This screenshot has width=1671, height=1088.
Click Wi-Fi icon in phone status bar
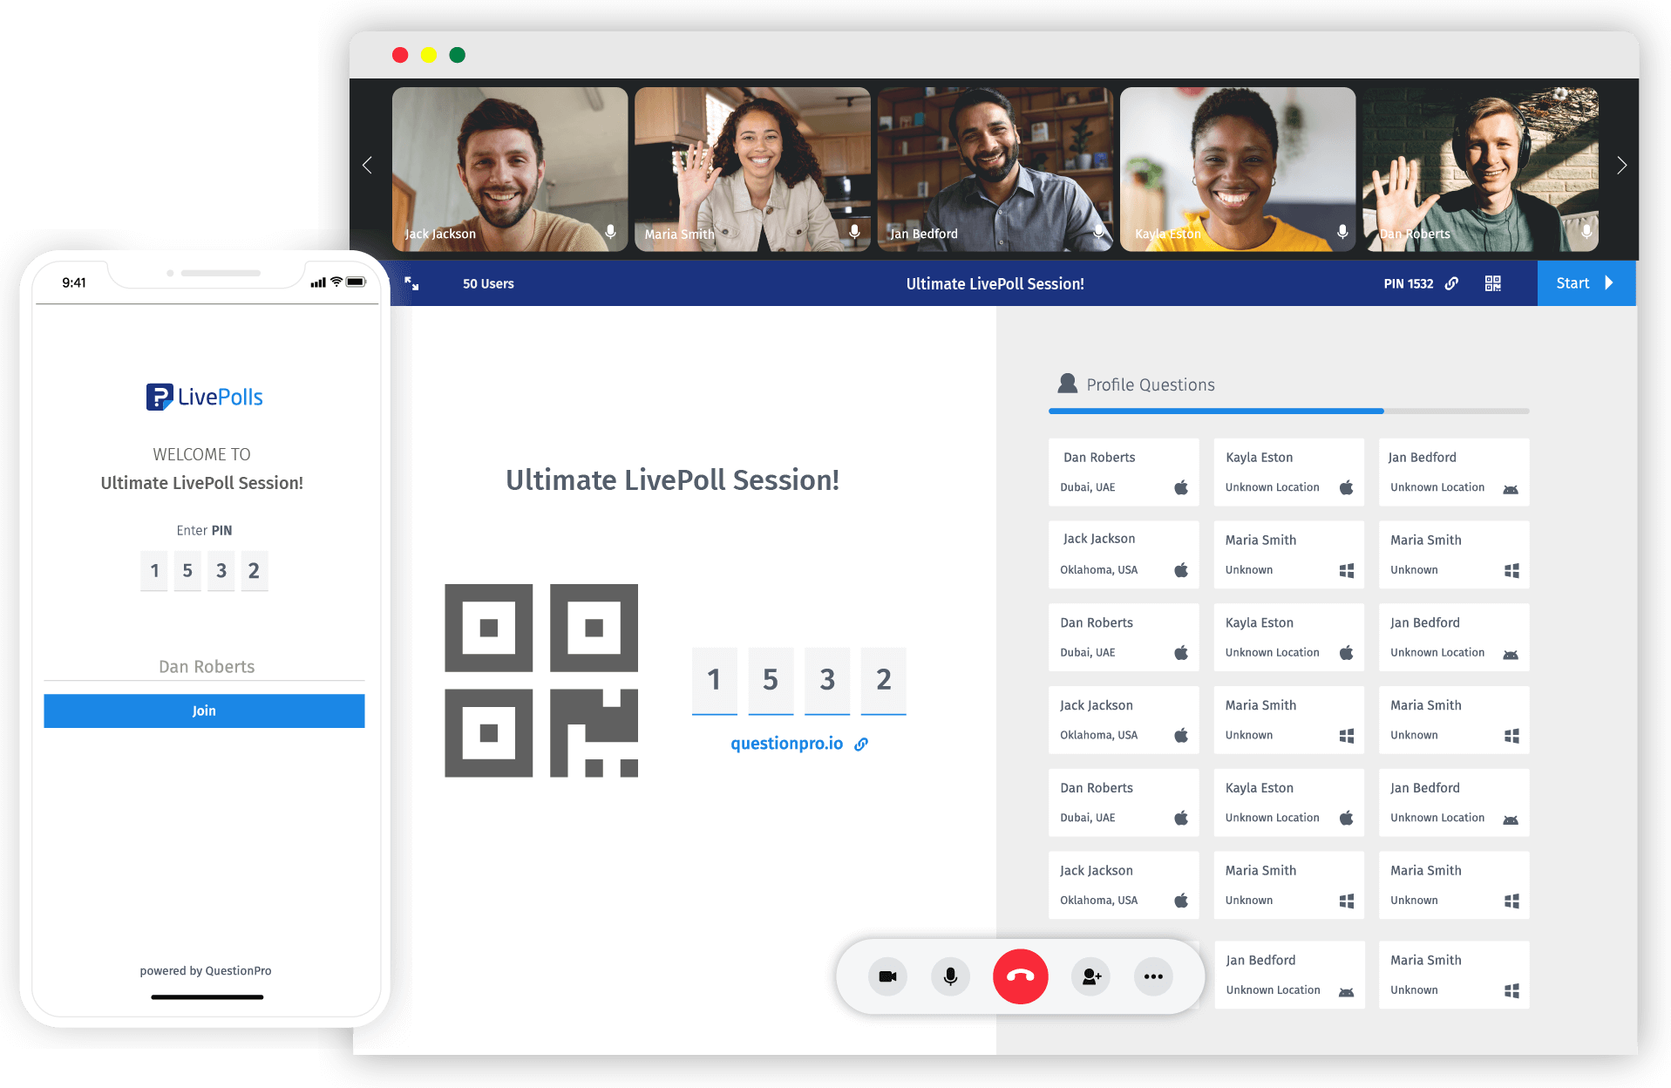coord(336,282)
